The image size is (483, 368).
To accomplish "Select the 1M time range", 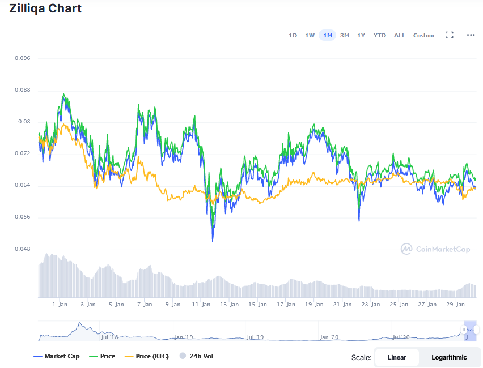I will click(x=328, y=35).
